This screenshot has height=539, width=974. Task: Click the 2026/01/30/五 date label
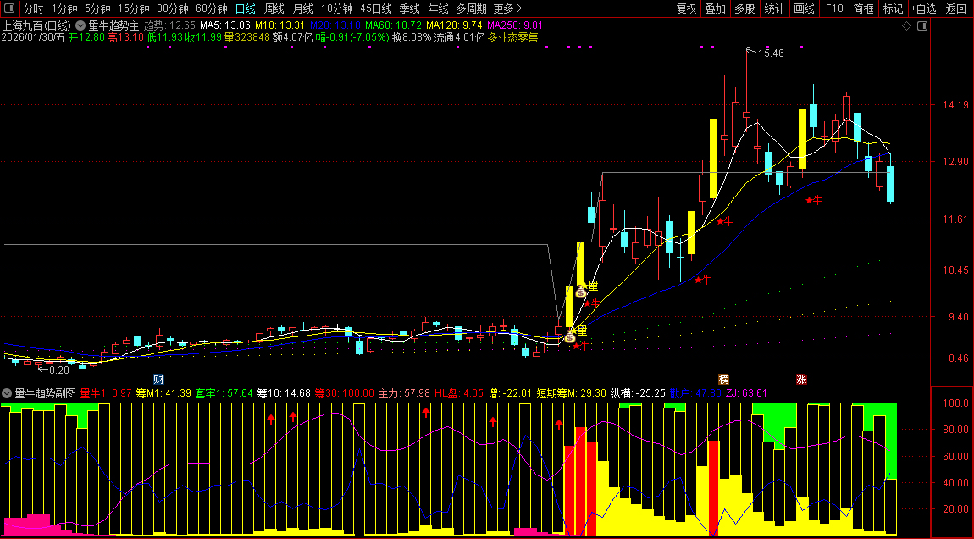pos(33,37)
